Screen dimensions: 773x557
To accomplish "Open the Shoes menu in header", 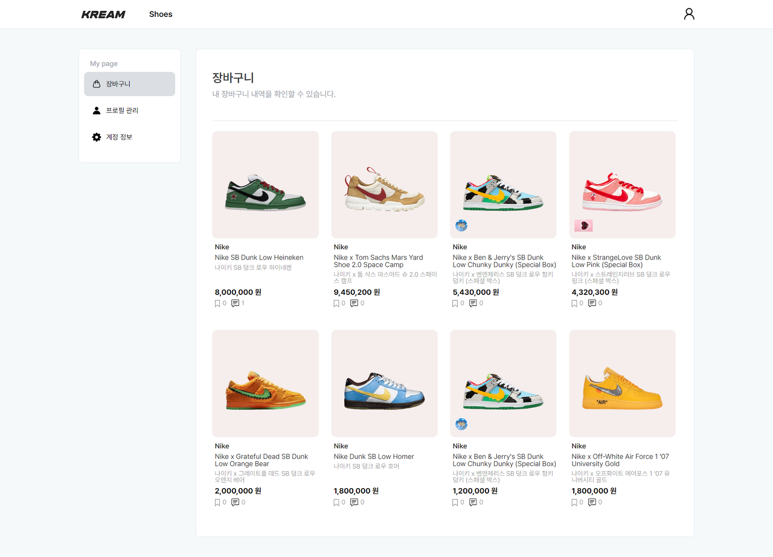I will click(161, 14).
